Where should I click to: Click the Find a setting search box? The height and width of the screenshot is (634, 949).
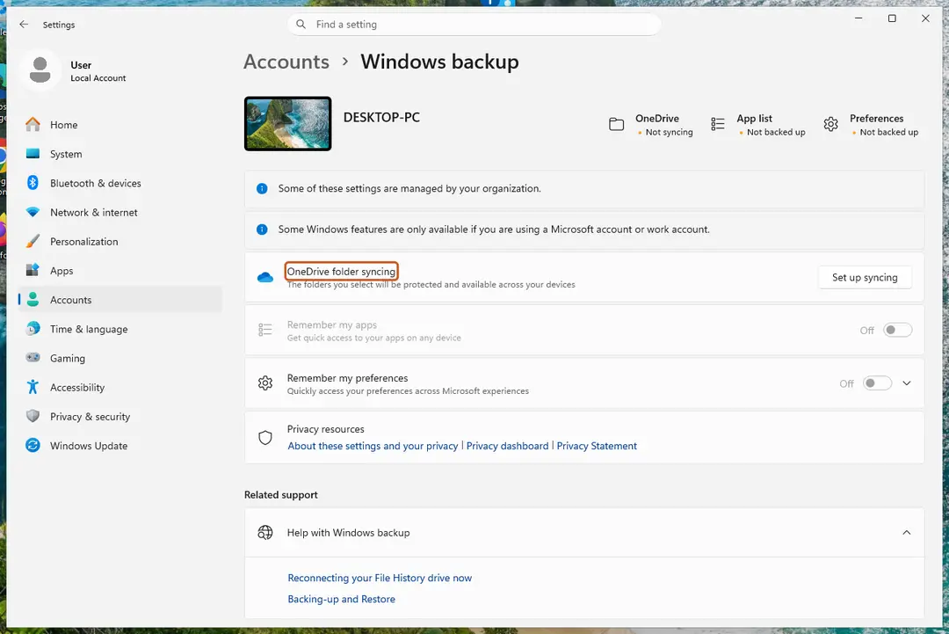(x=474, y=25)
